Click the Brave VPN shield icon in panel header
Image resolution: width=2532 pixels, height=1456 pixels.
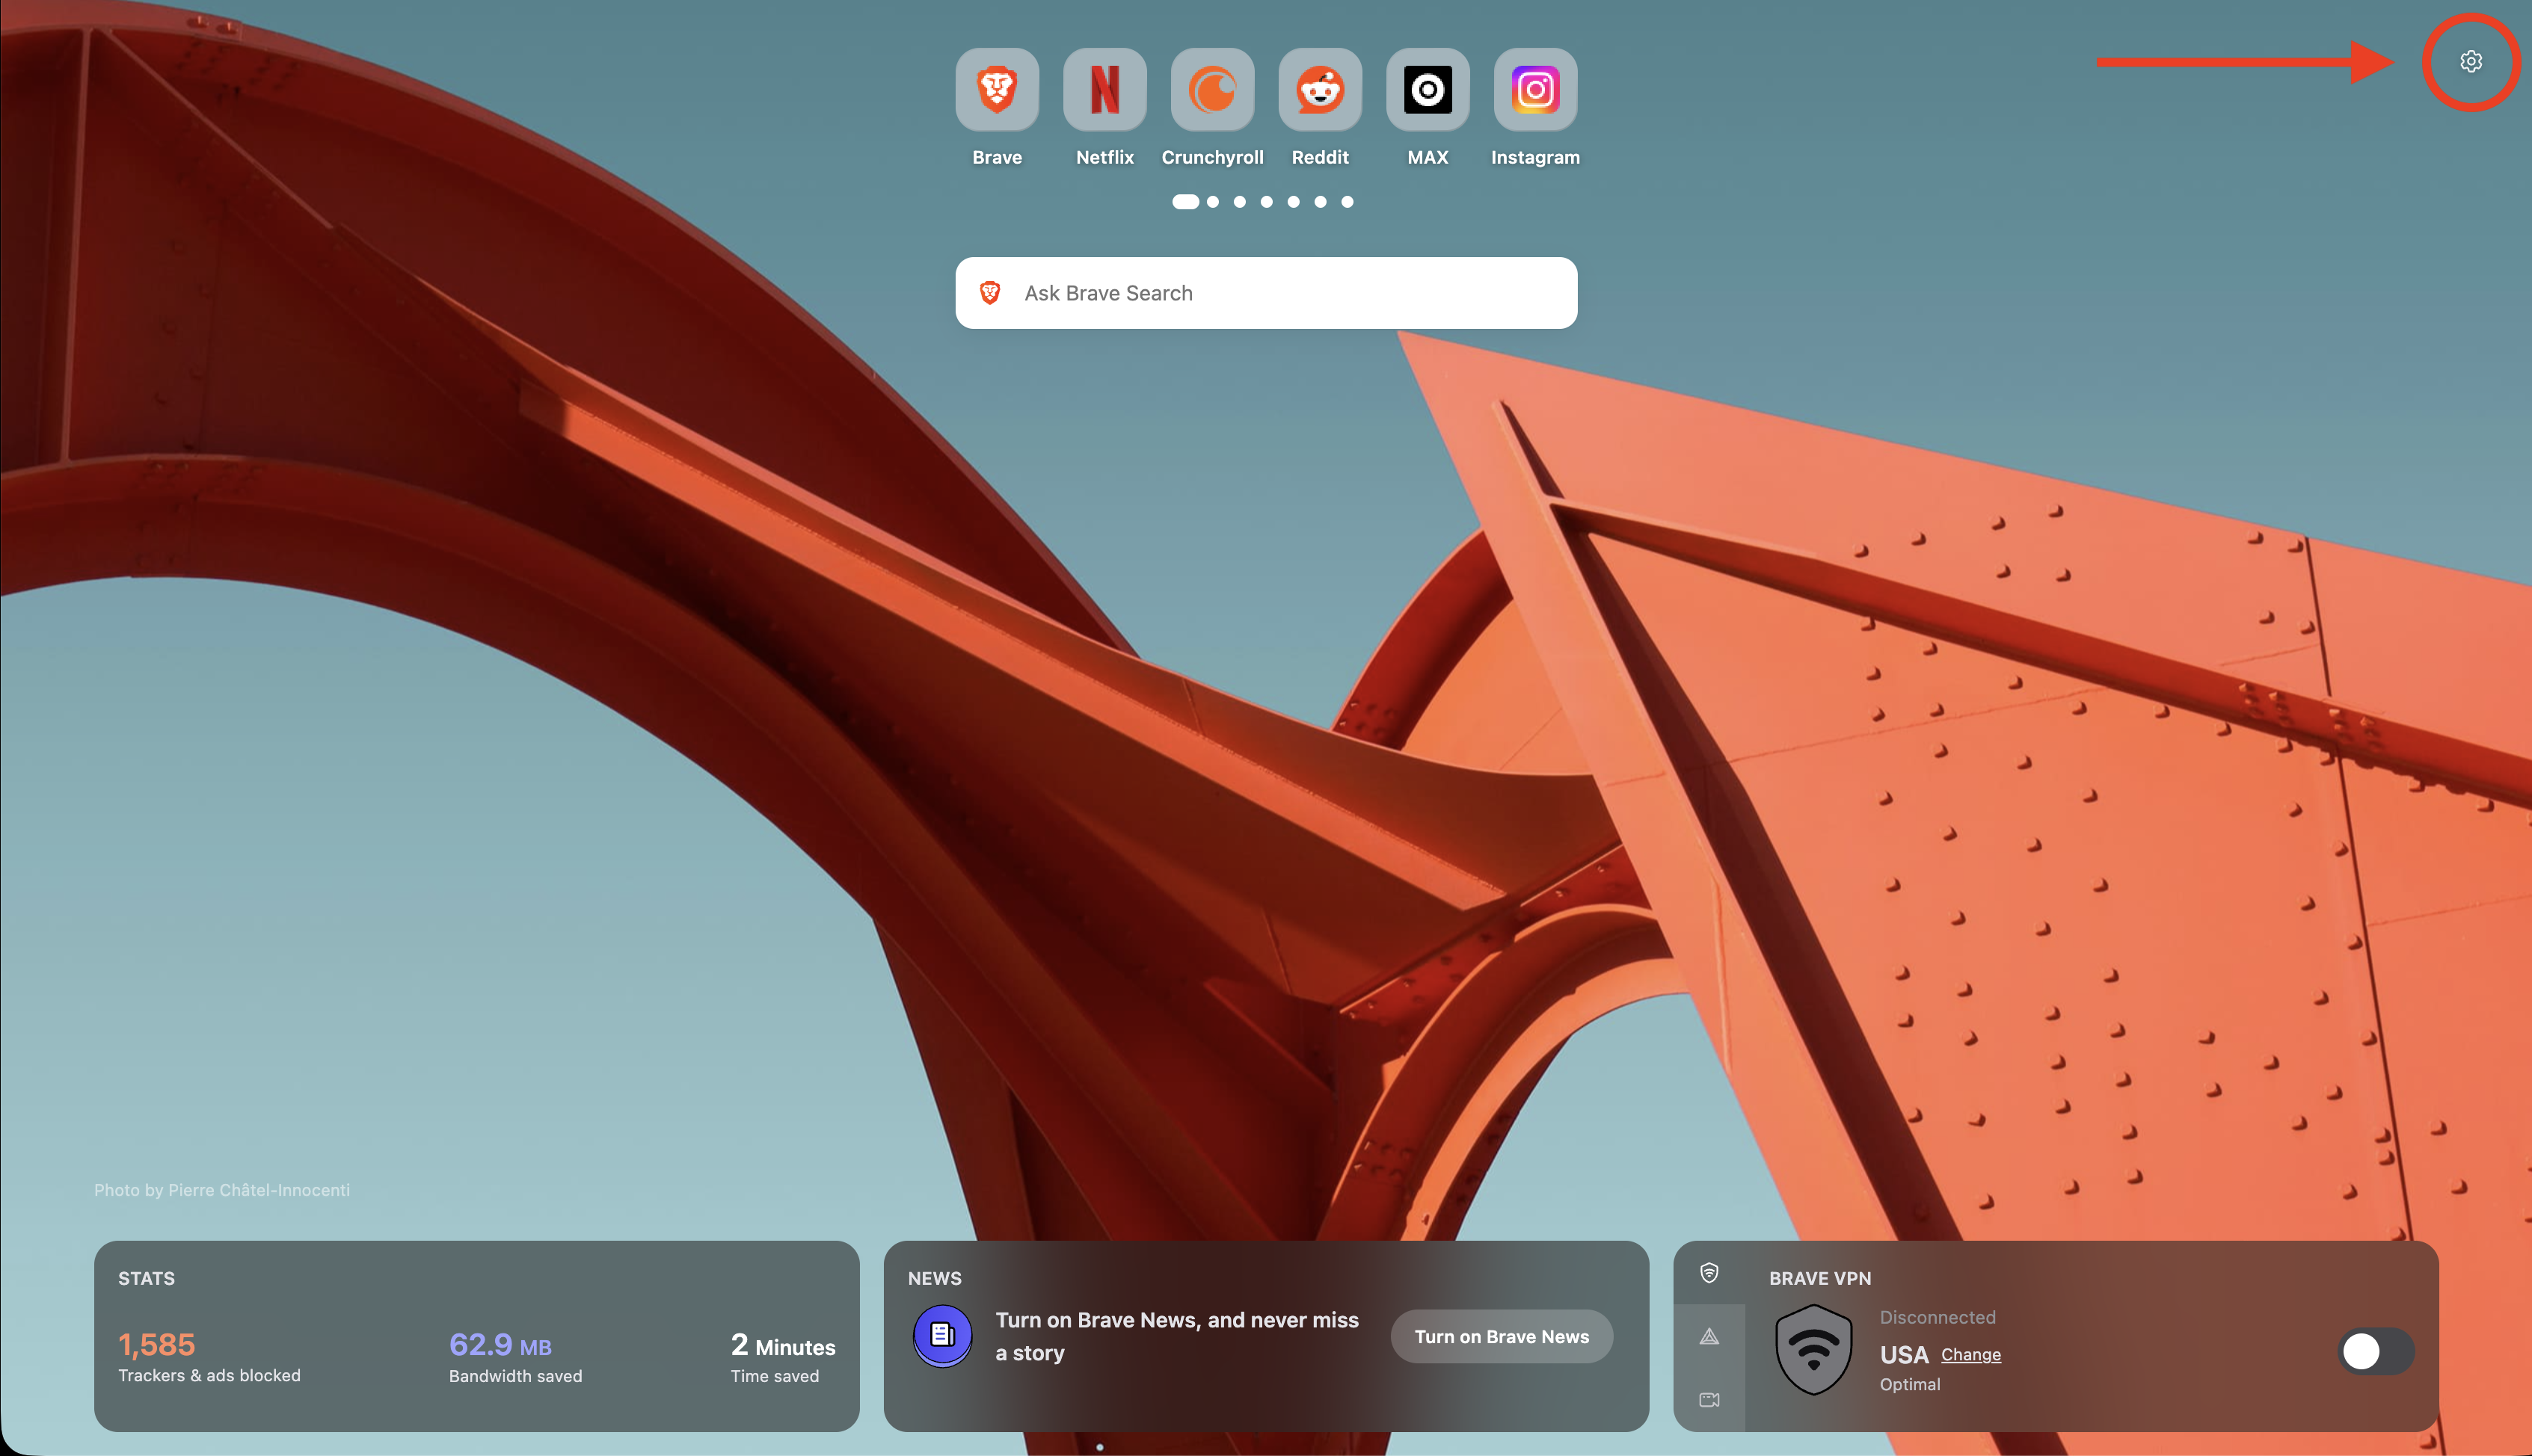(1709, 1274)
